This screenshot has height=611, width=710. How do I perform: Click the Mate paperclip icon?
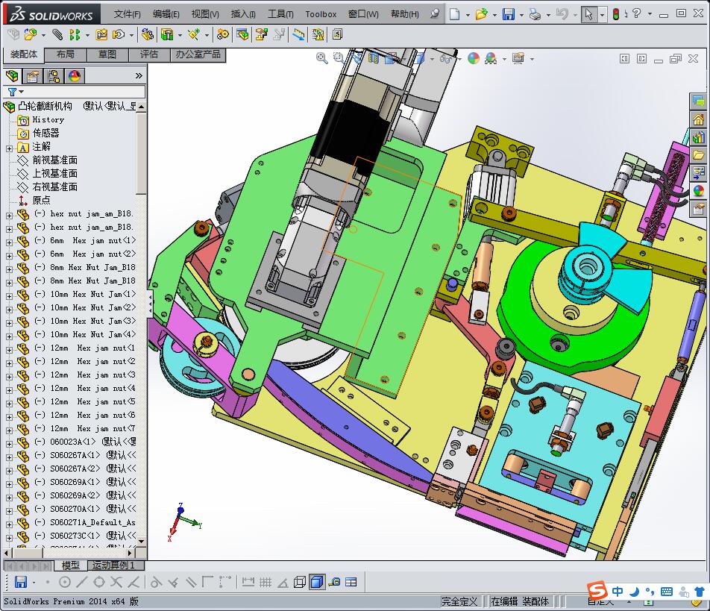[x=57, y=34]
